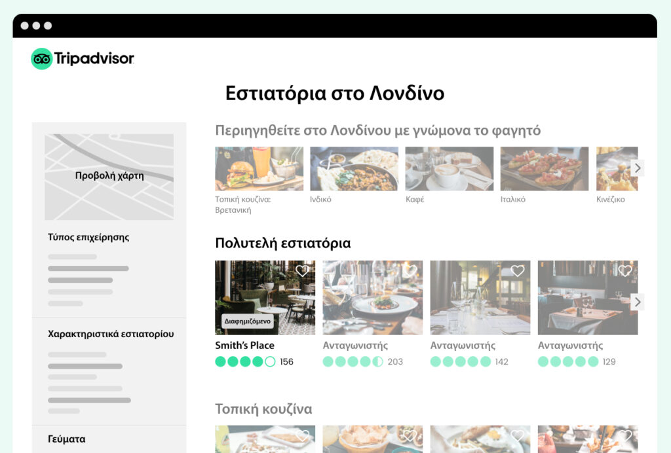Image resolution: width=671 pixels, height=453 pixels.
Task: Expand the Χαρακτηριστικά εστιατορίου filter section
Action: pyautogui.click(x=111, y=334)
